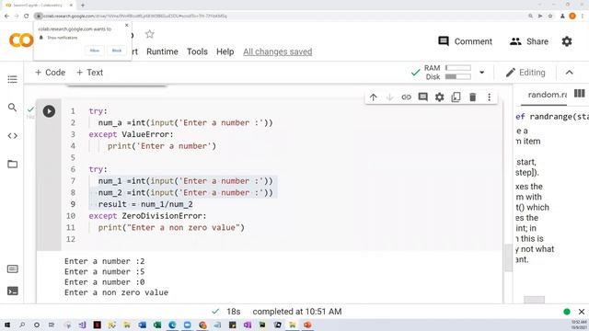Run the code cell with play button
The image size is (589, 331).
click(x=49, y=111)
